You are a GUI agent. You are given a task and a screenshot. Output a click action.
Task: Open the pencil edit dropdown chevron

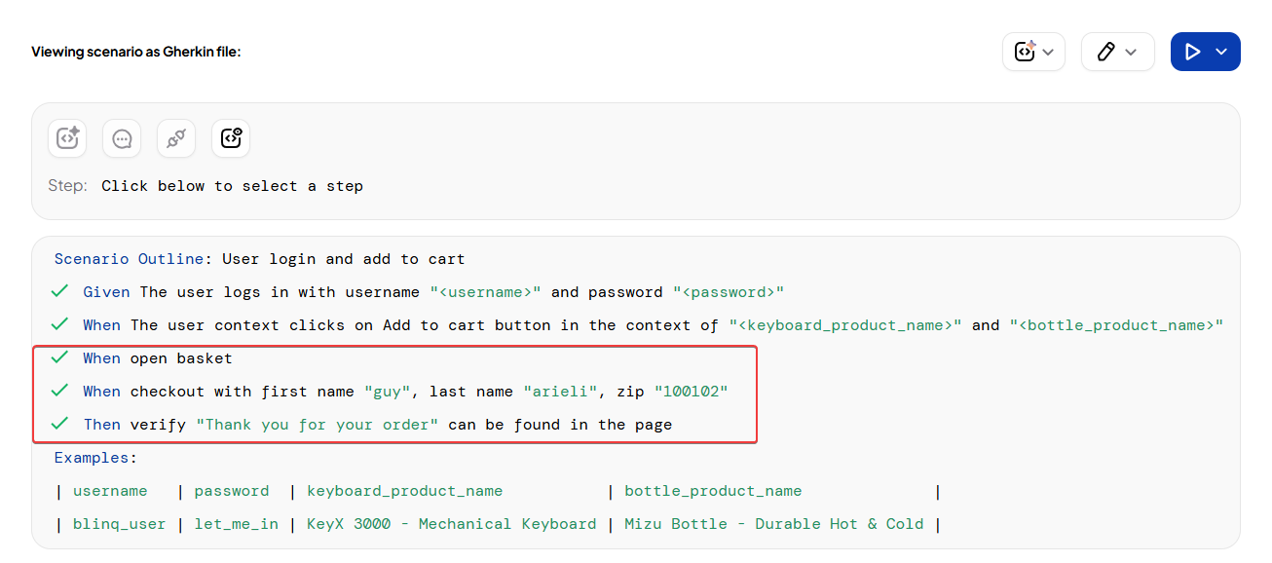pyautogui.click(x=1131, y=52)
